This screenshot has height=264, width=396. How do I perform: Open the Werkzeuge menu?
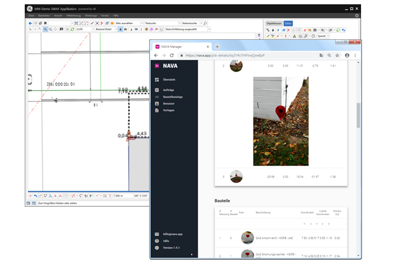coord(90,16)
